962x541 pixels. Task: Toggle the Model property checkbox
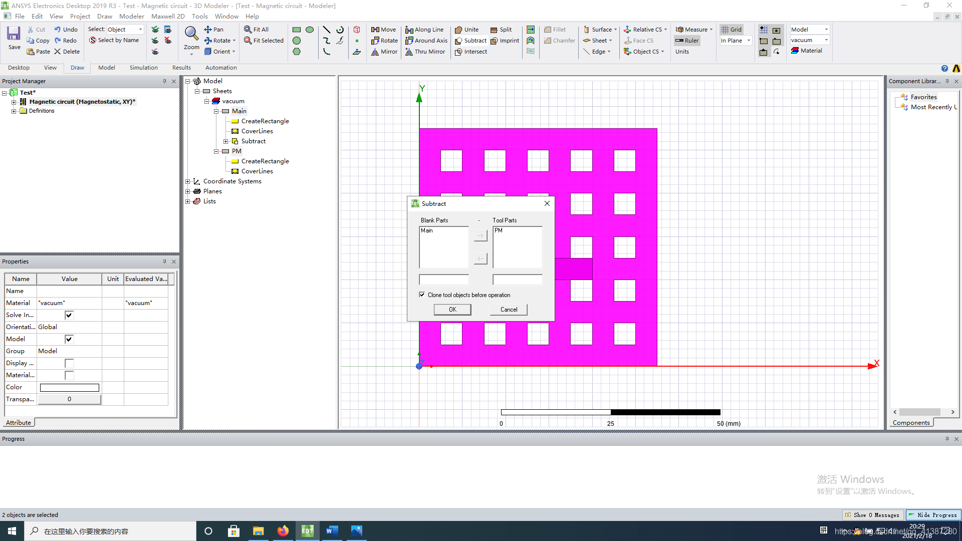(69, 339)
